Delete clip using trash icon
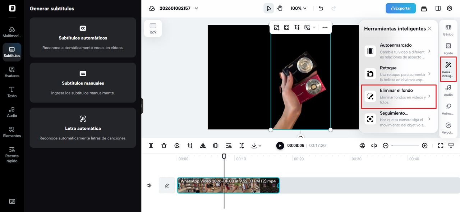Screen dimensions: 460x212 164,146
